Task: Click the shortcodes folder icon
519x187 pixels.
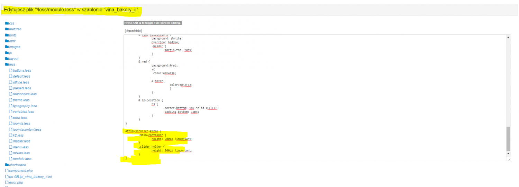Action: pos(7,165)
